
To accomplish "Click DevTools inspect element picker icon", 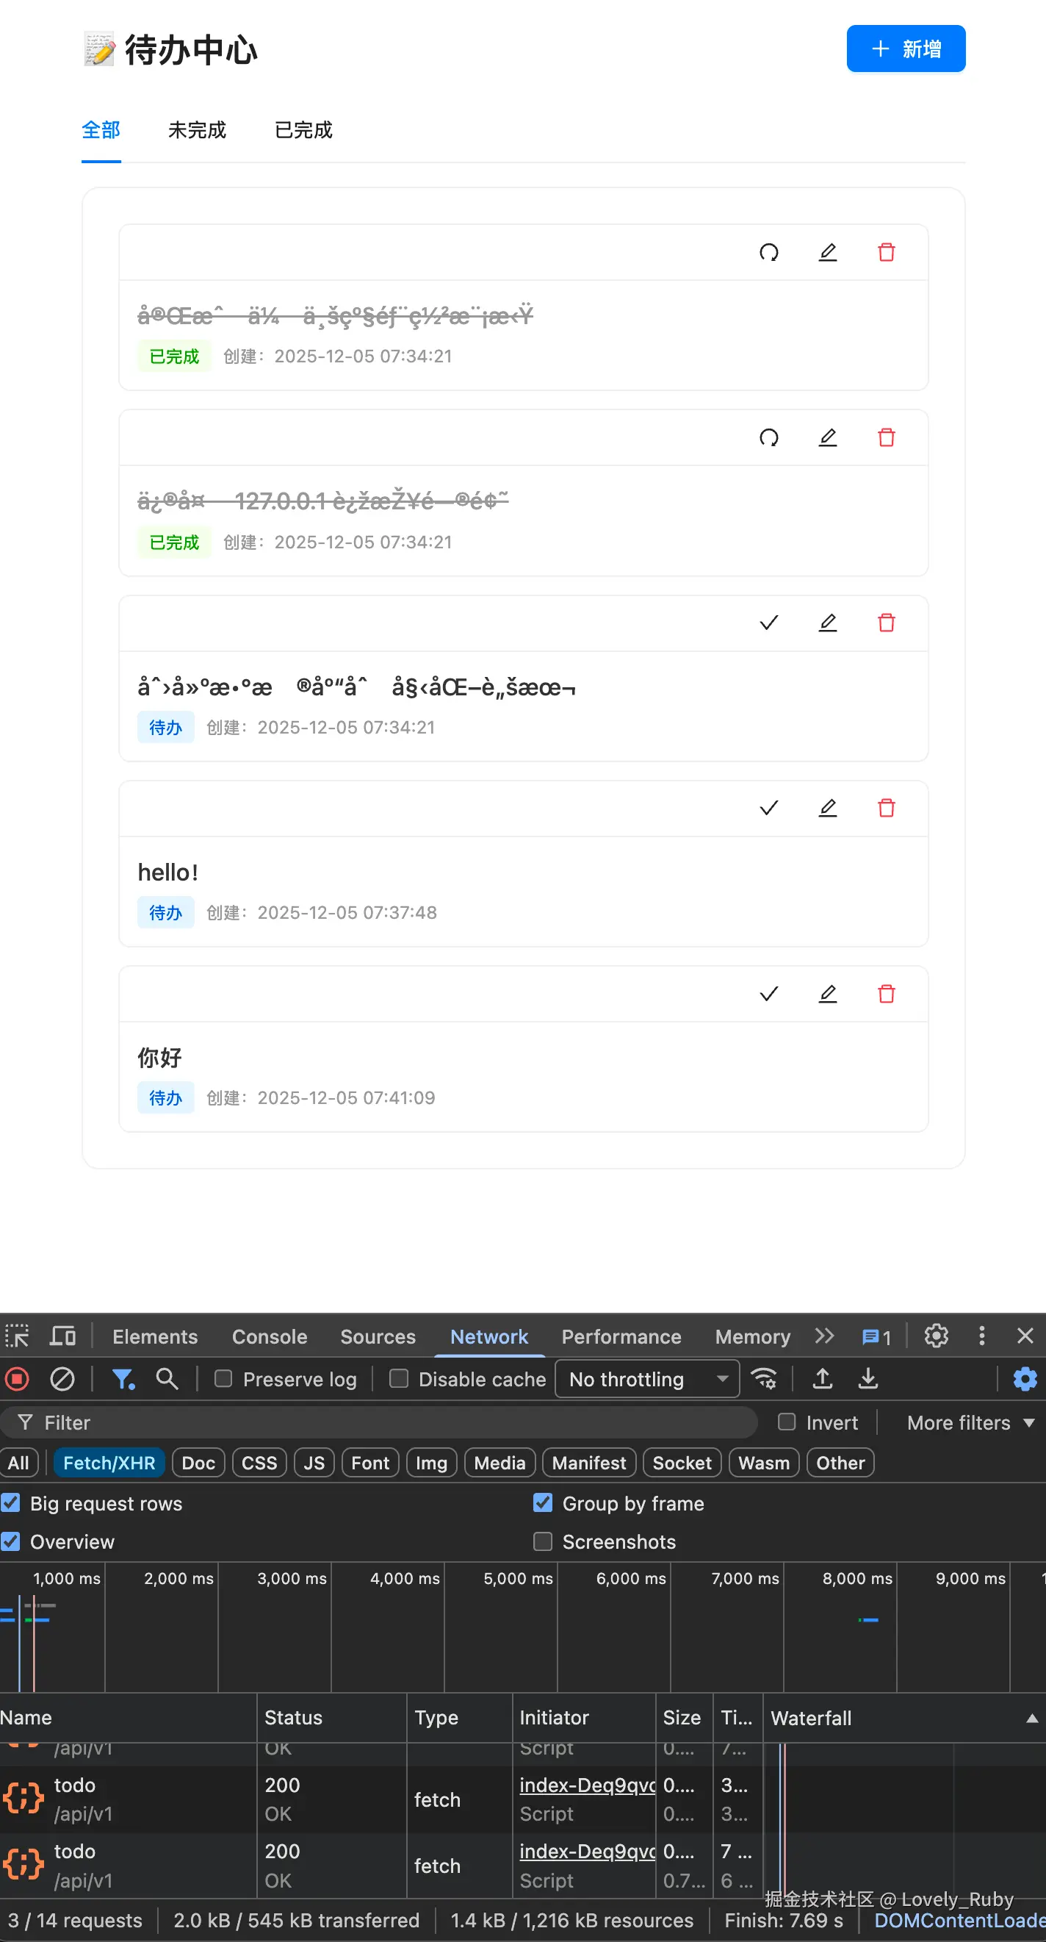I will [x=18, y=1336].
